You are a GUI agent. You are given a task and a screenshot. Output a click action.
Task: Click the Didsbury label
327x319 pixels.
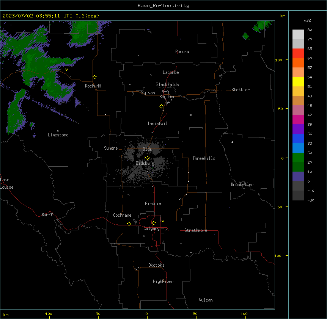[145, 163]
